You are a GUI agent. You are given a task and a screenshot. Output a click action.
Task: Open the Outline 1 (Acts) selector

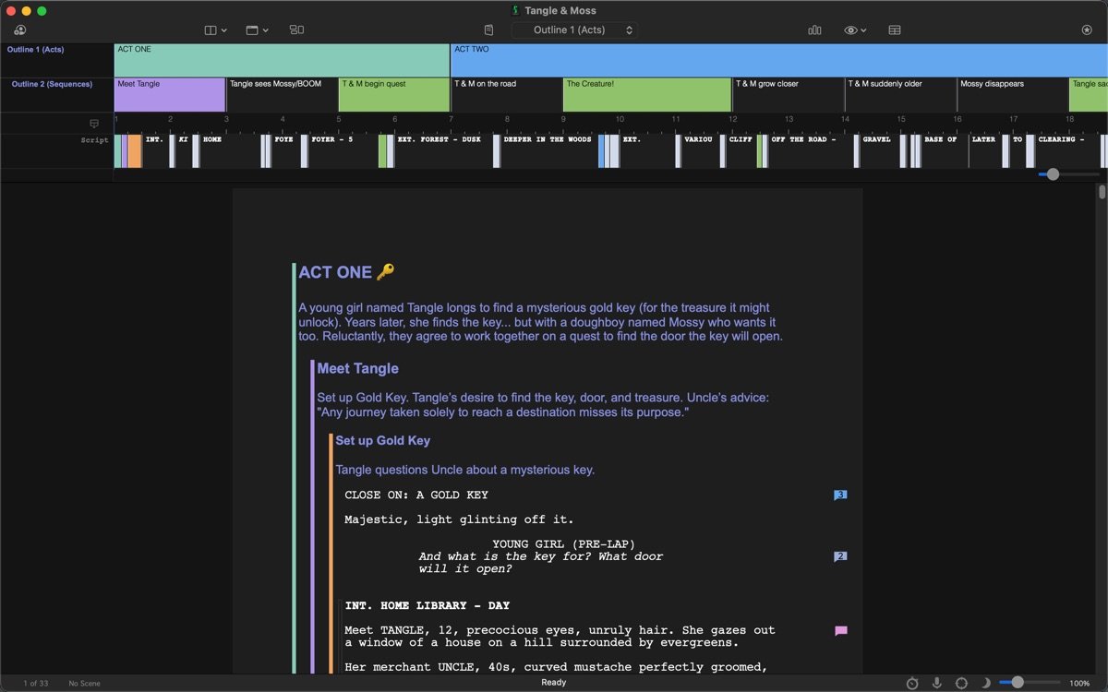point(574,30)
